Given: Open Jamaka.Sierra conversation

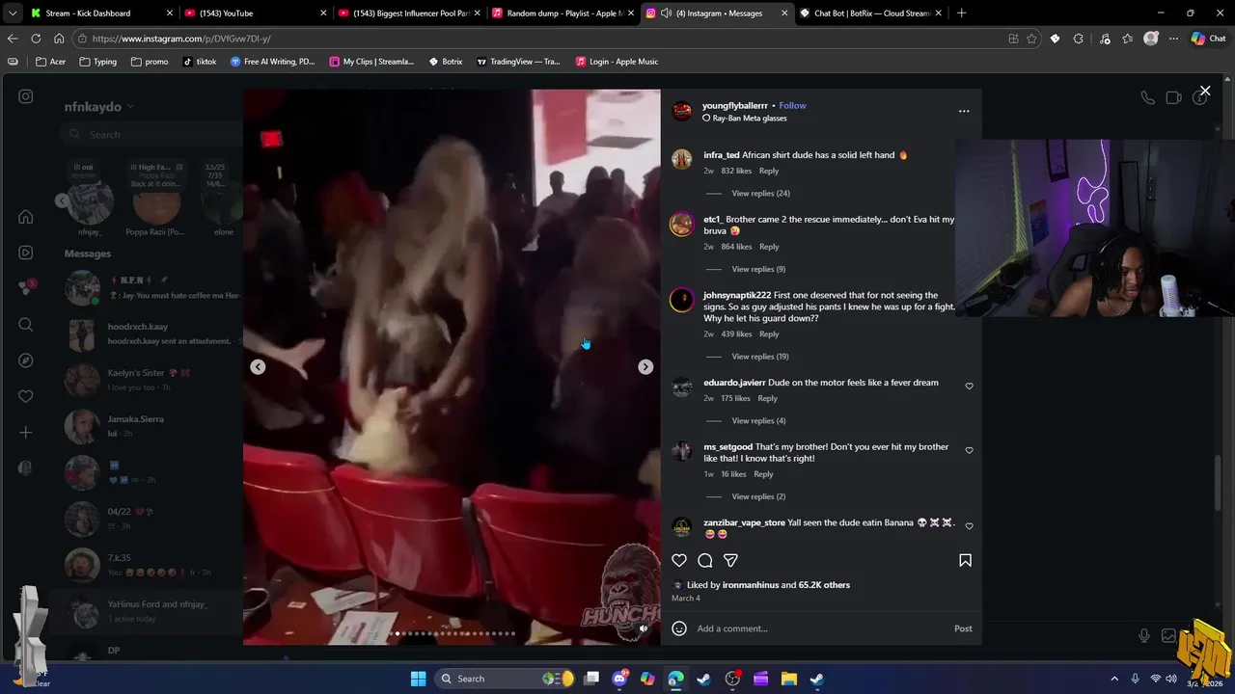Looking at the screenshot, I should (150, 426).
